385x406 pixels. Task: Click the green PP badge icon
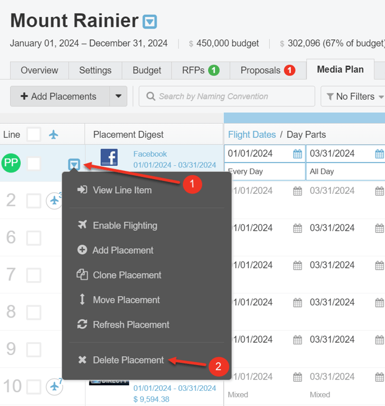click(11, 164)
